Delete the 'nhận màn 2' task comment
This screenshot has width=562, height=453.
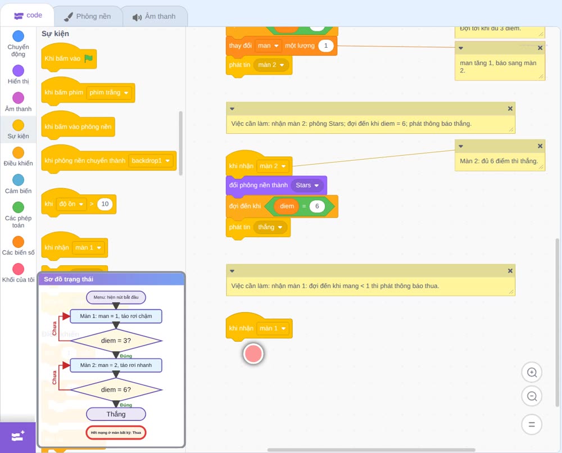pyautogui.click(x=510, y=108)
